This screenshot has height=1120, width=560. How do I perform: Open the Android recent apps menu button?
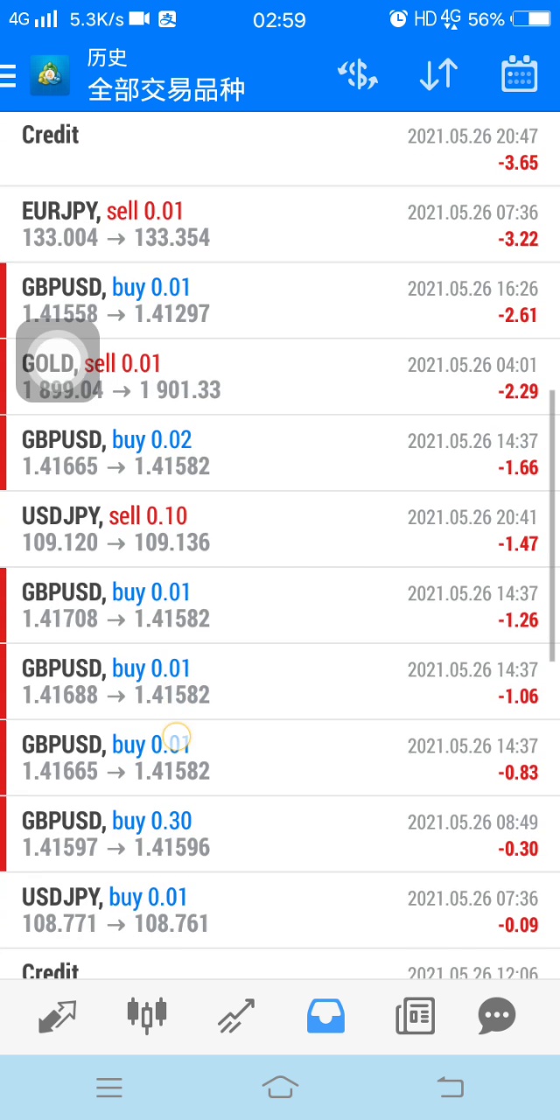[109, 1088]
